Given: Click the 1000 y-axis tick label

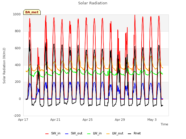Looking at the screenshot, I should click(17, 14).
